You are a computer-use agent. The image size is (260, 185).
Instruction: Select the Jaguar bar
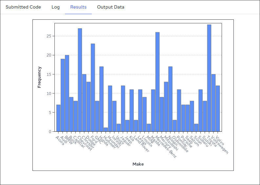pos(123,109)
